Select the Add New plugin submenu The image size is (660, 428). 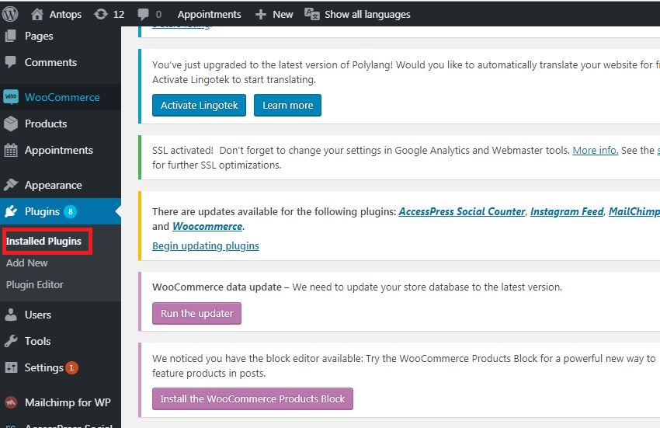click(x=27, y=263)
